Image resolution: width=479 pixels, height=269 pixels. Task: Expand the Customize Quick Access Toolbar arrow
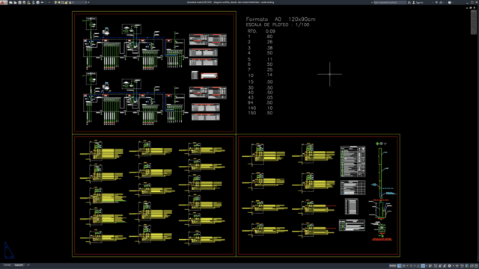point(88,2)
